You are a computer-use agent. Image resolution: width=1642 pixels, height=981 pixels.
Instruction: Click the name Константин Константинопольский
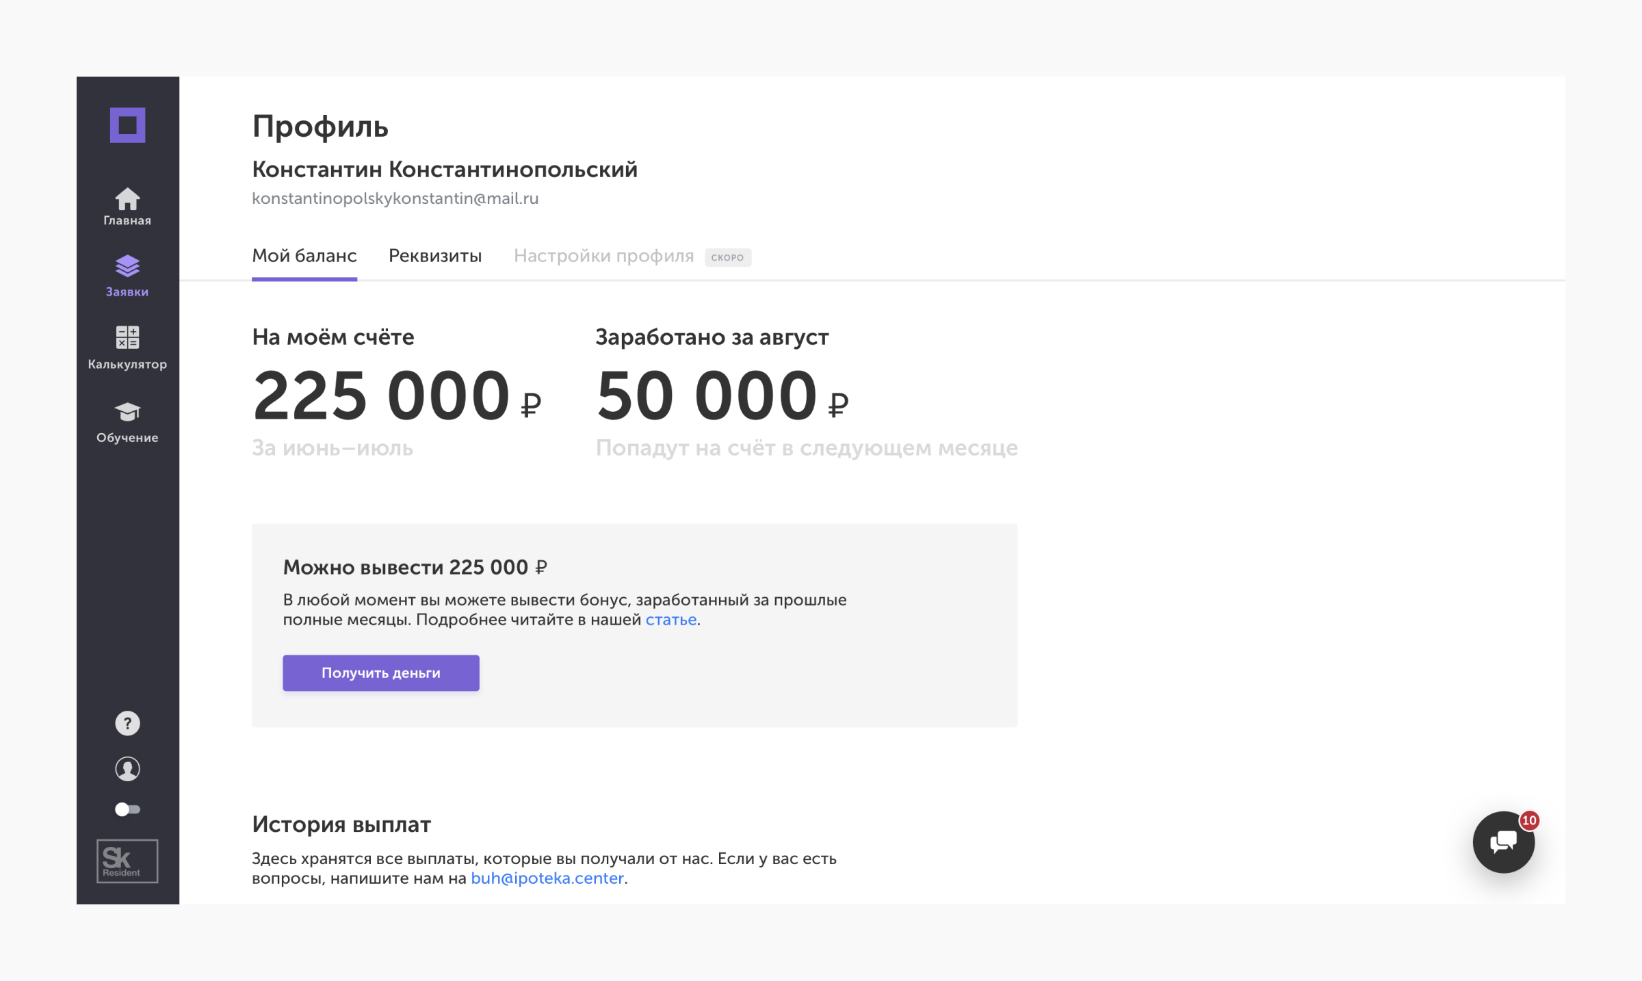(445, 169)
